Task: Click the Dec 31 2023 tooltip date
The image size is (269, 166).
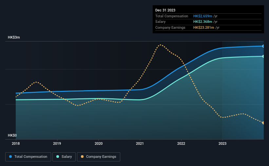Action: (x=165, y=10)
